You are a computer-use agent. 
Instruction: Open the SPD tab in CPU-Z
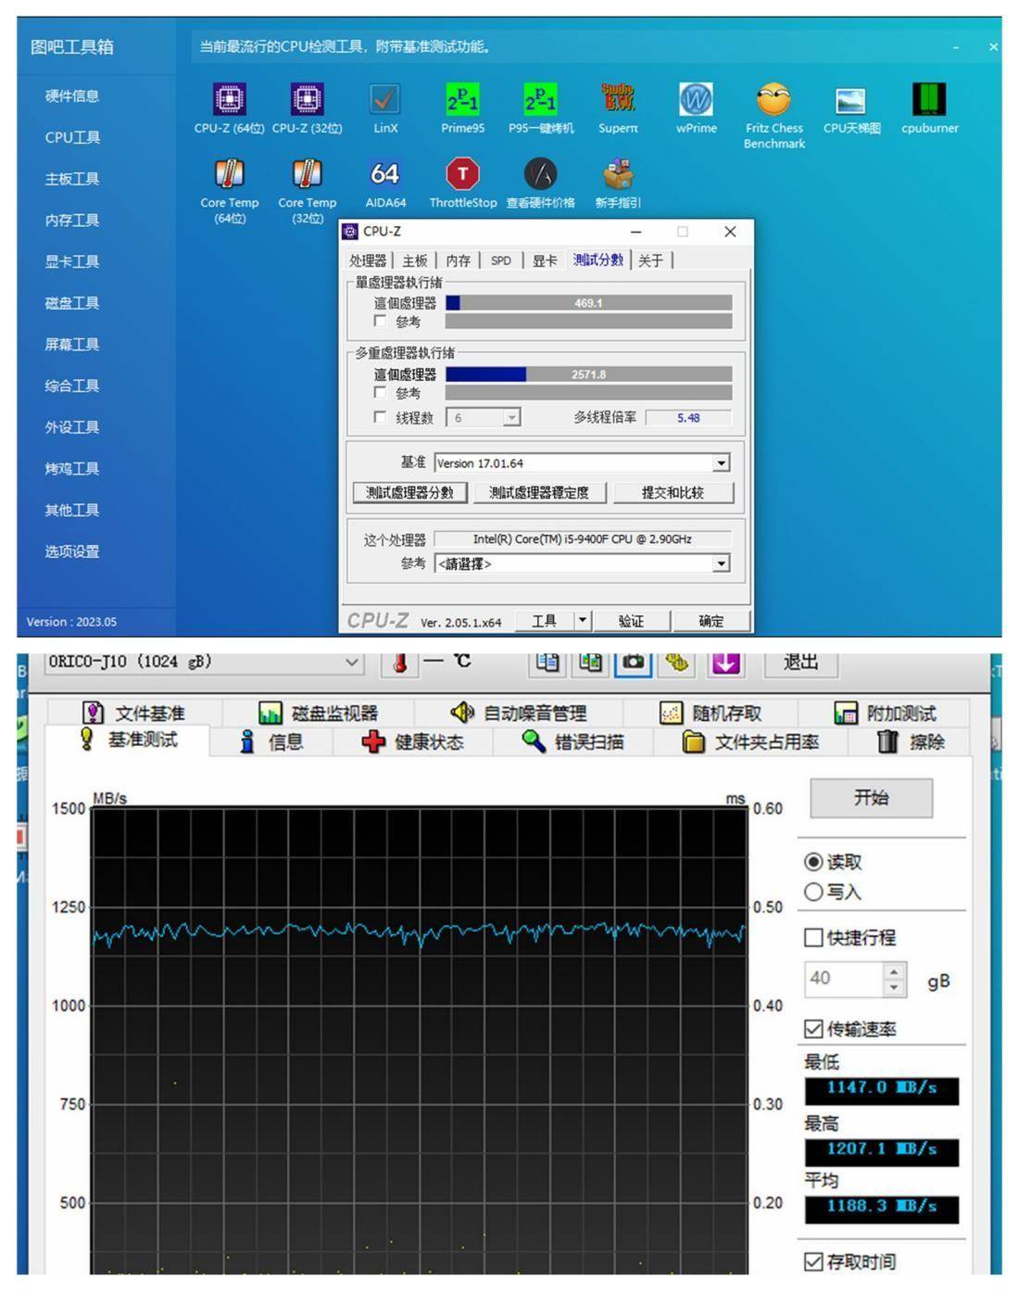pos(501,260)
